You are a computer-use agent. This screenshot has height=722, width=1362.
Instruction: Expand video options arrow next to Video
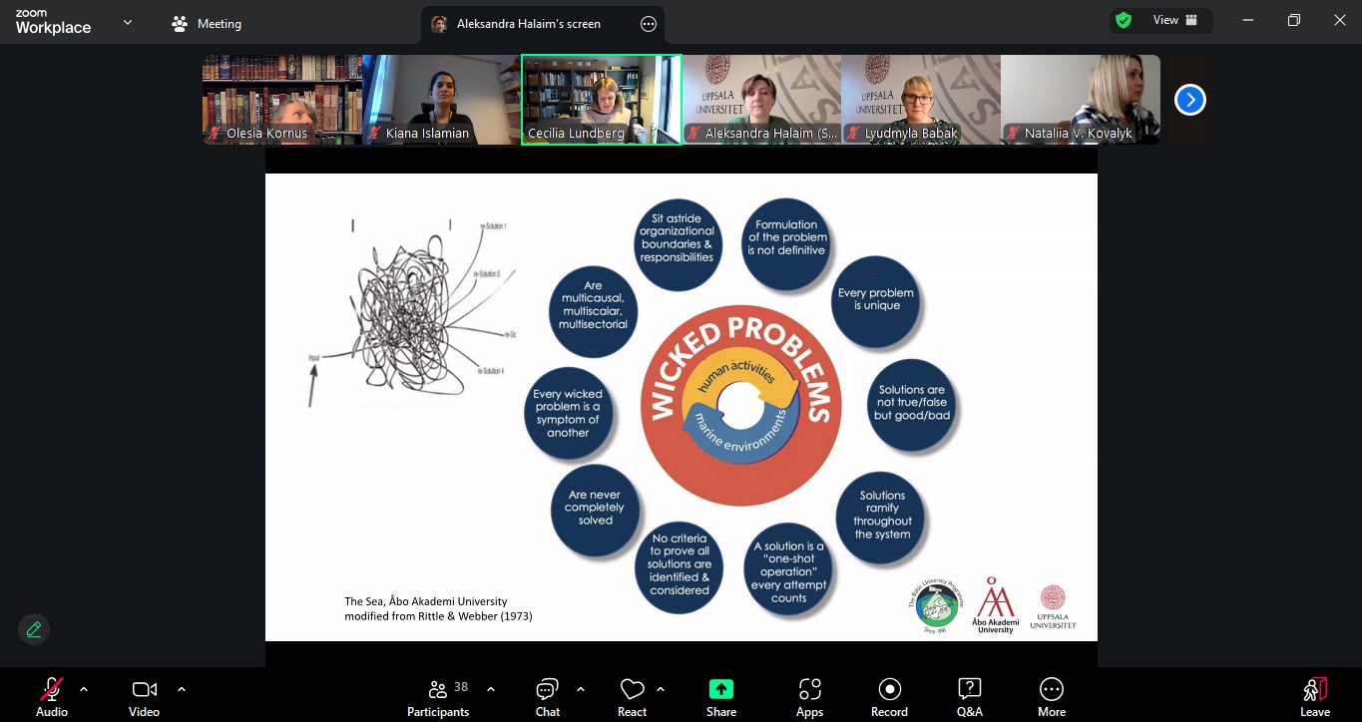click(182, 689)
